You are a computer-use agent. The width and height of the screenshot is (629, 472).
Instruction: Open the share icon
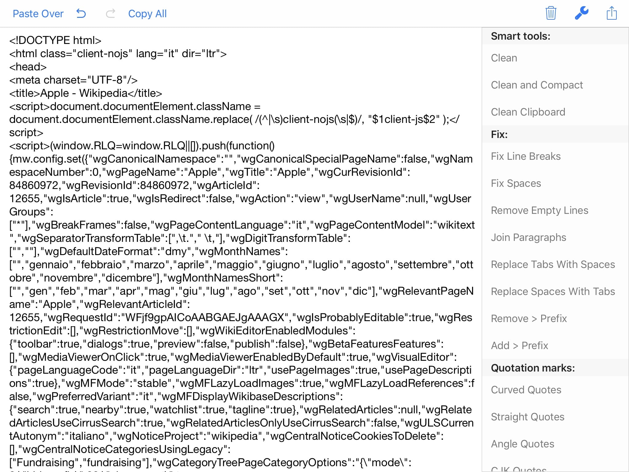pyautogui.click(x=611, y=13)
